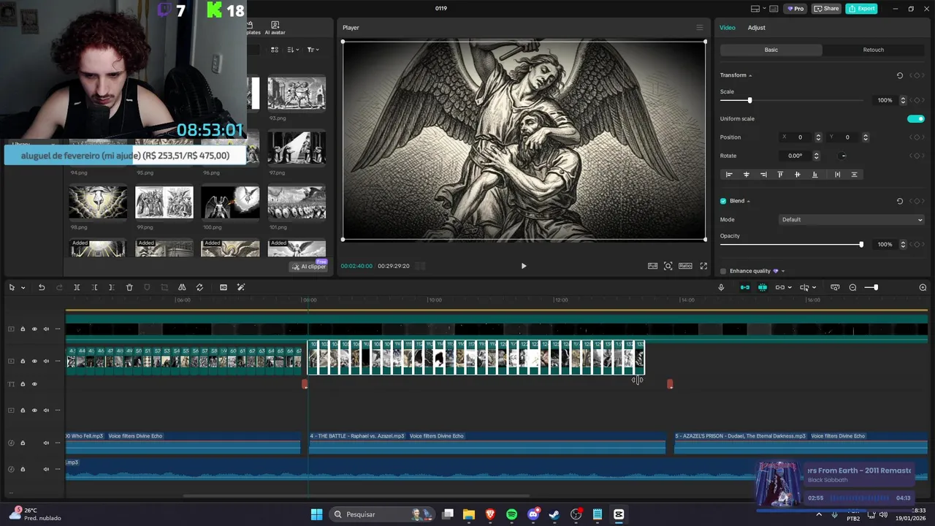Click the Opacity slider handle

click(861, 245)
